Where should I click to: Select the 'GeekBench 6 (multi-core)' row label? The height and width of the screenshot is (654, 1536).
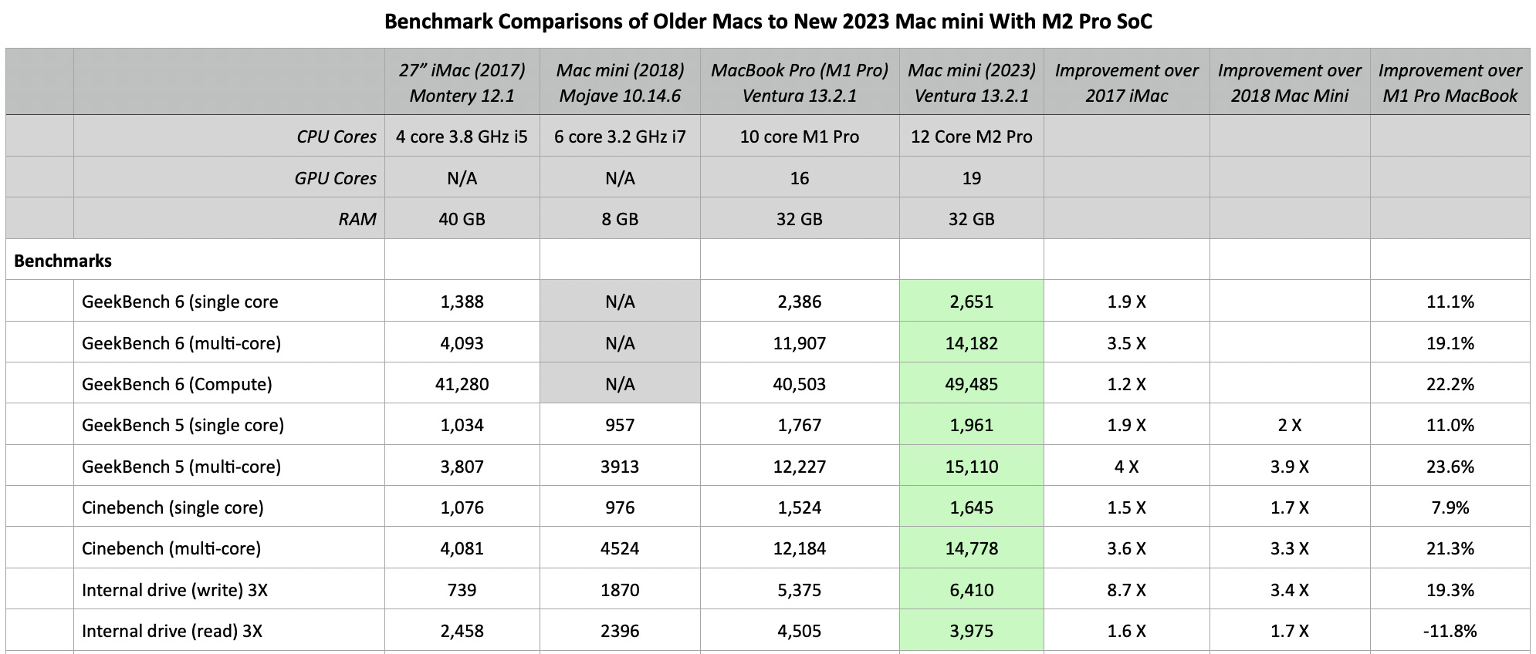(x=181, y=343)
